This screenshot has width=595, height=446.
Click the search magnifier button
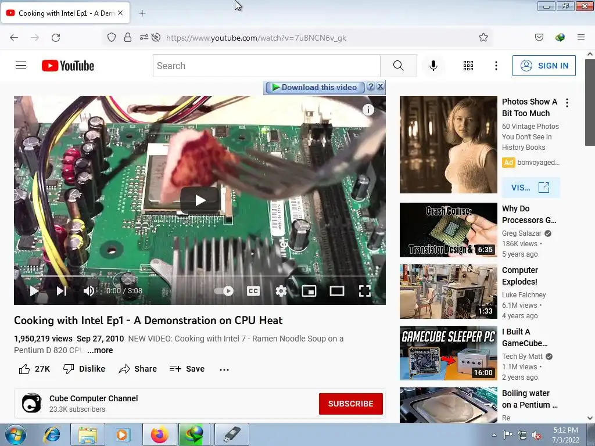click(399, 66)
